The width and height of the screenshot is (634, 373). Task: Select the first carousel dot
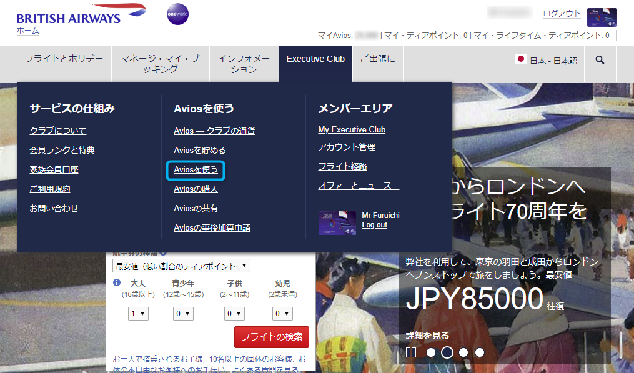point(431,352)
